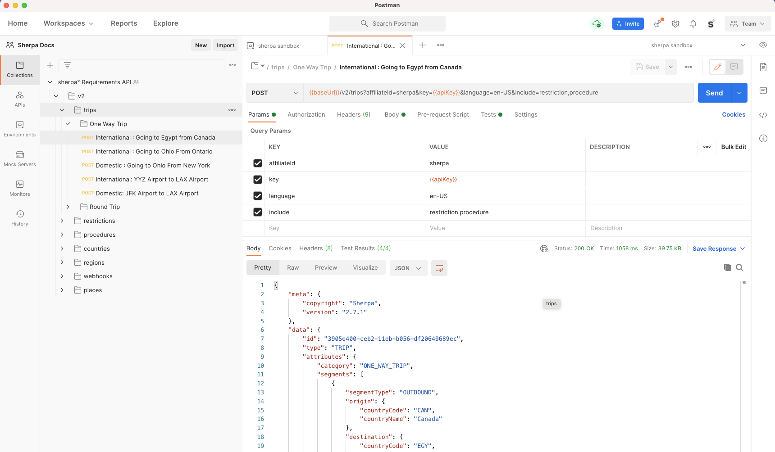Collapse the v2 folder
This screenshot has width=775, height=452.
tap(56, 96)
